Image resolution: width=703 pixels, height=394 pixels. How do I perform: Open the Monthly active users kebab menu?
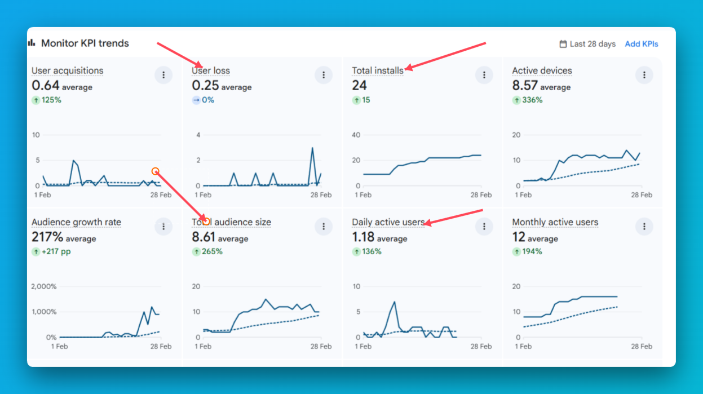click(644, 227)
